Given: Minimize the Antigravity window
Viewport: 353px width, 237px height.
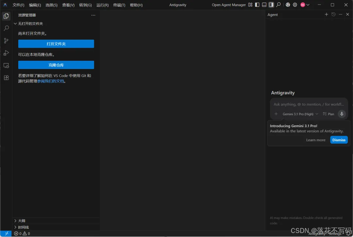Looking at the screenshot, I should pos(319,5).
